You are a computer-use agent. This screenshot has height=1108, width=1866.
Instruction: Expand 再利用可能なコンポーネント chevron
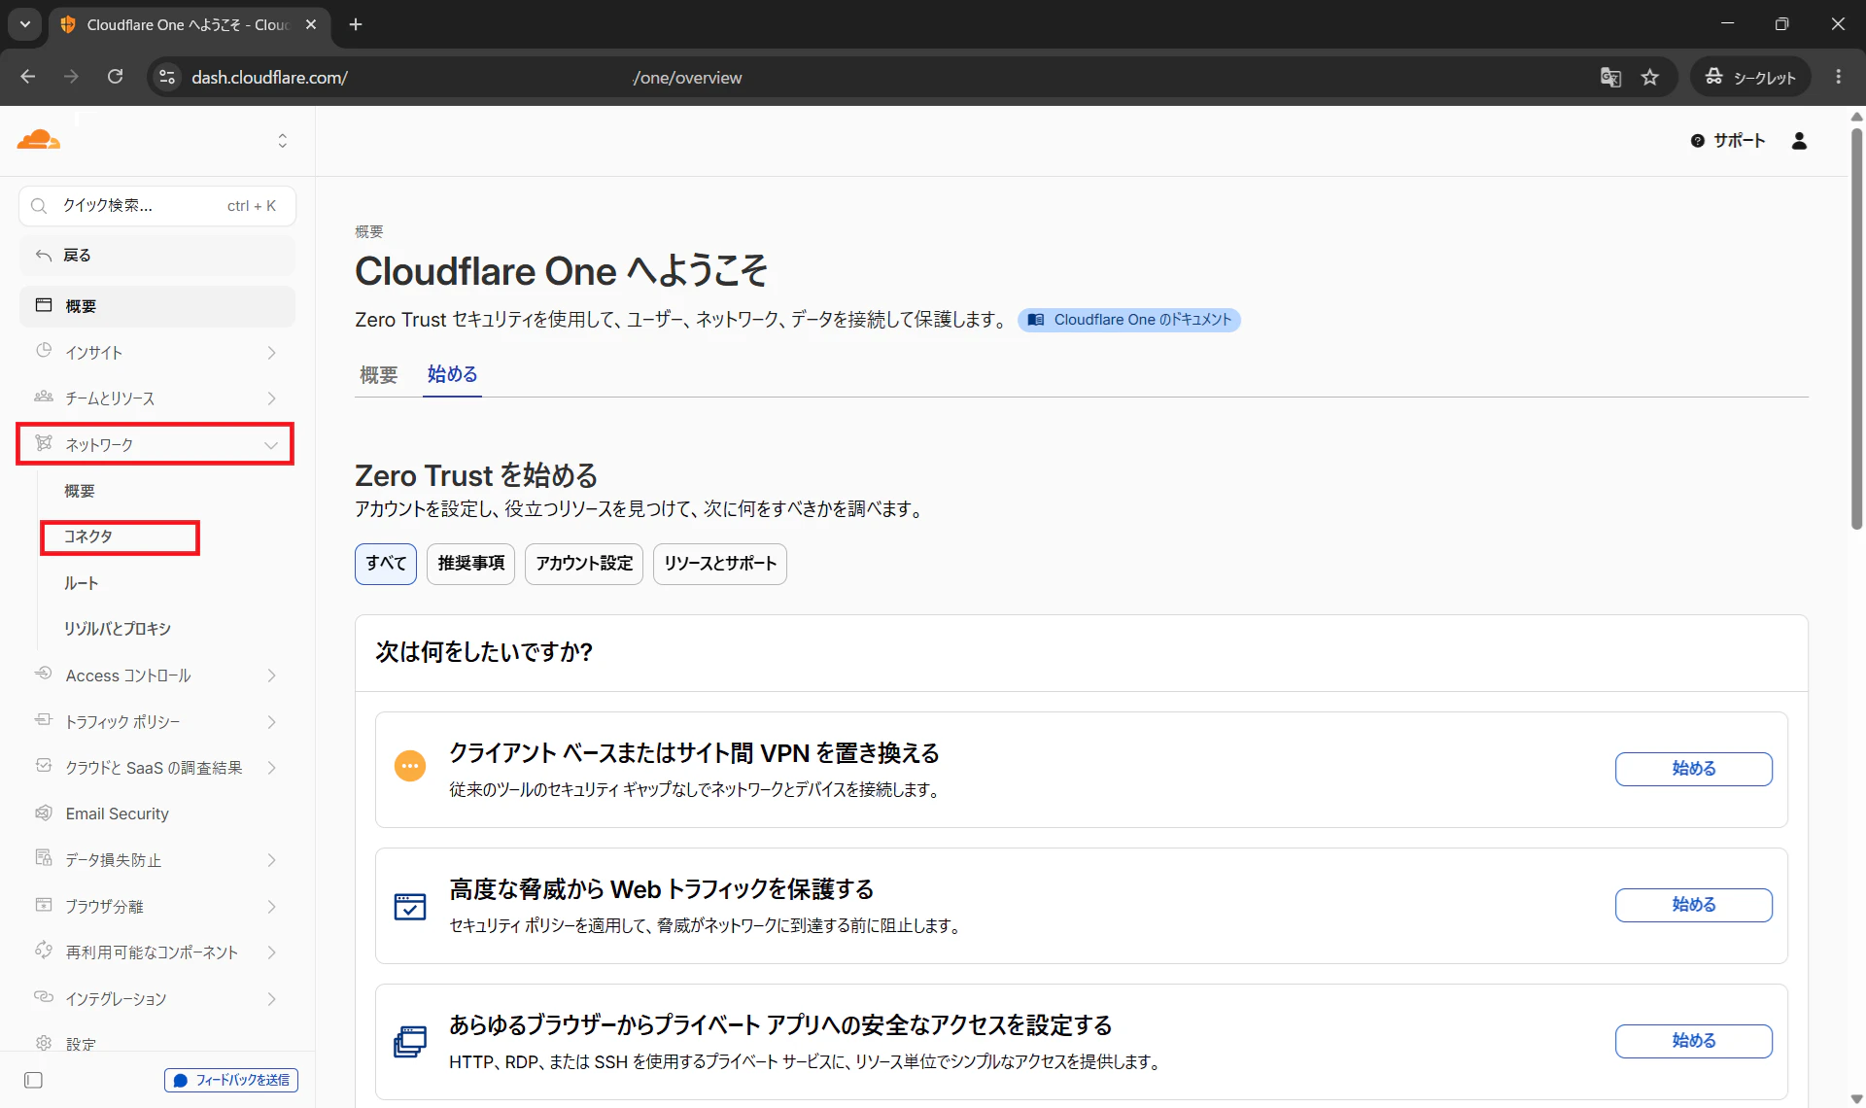(x=271, y=952)
